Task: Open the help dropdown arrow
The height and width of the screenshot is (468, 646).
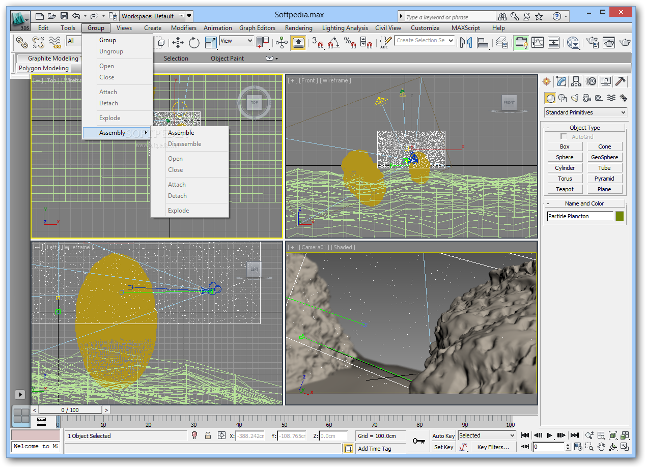Action: (x=567, y=16)
